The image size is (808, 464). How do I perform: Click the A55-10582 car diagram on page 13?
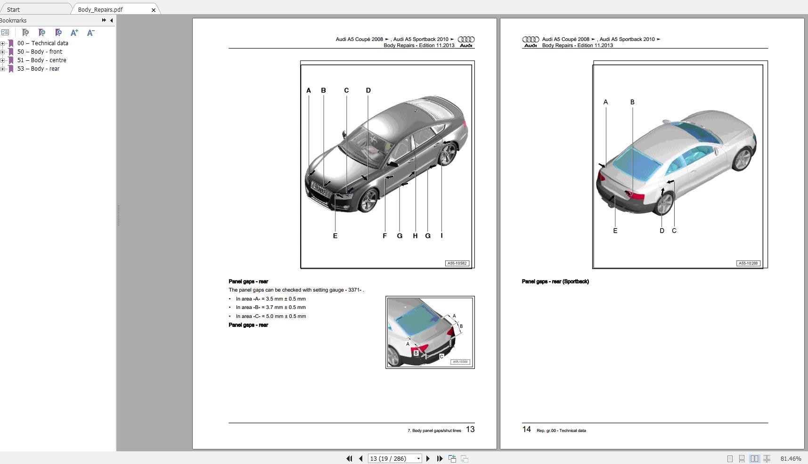click(x=387, y=165)
